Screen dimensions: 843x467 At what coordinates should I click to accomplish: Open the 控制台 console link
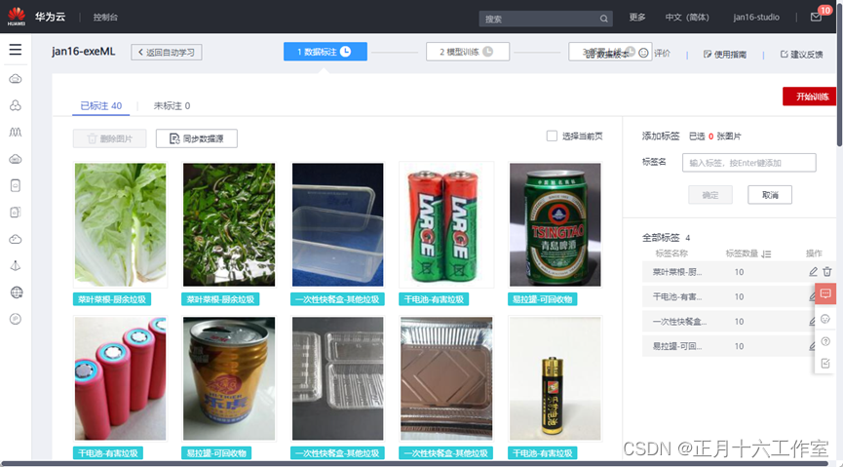coord(105,18)
